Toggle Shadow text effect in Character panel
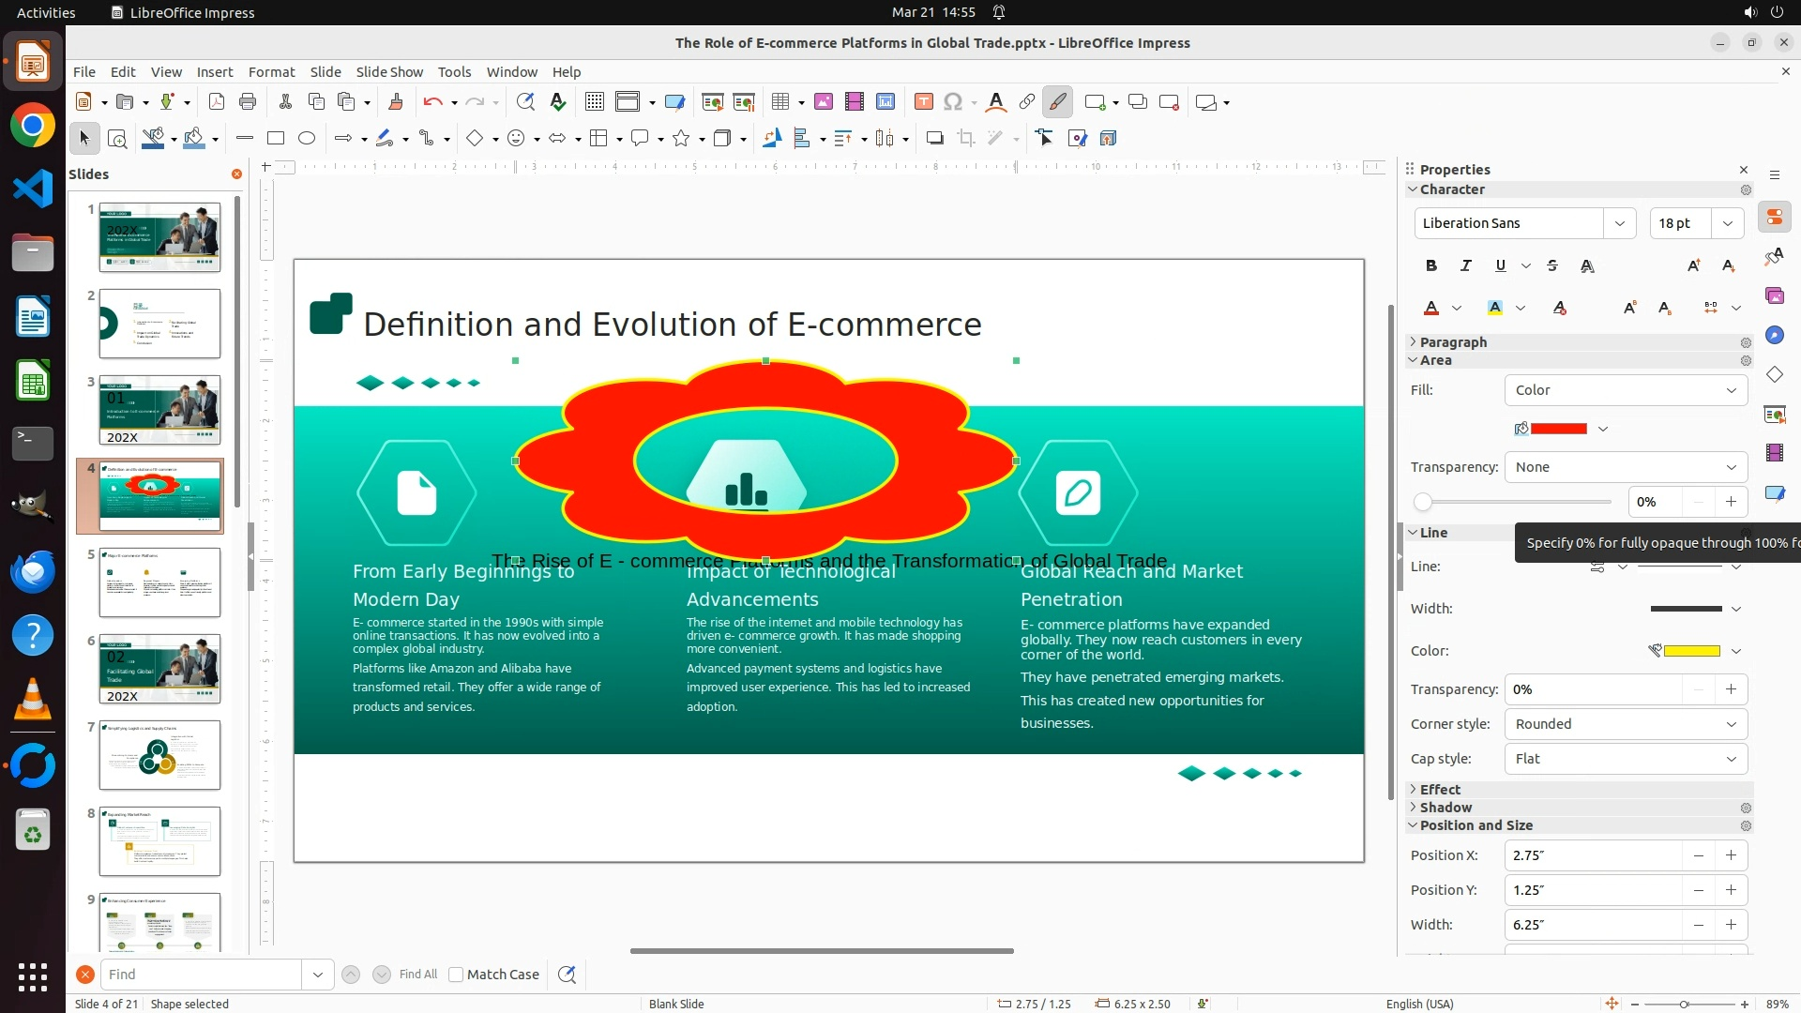 [x=1587, y=265]
